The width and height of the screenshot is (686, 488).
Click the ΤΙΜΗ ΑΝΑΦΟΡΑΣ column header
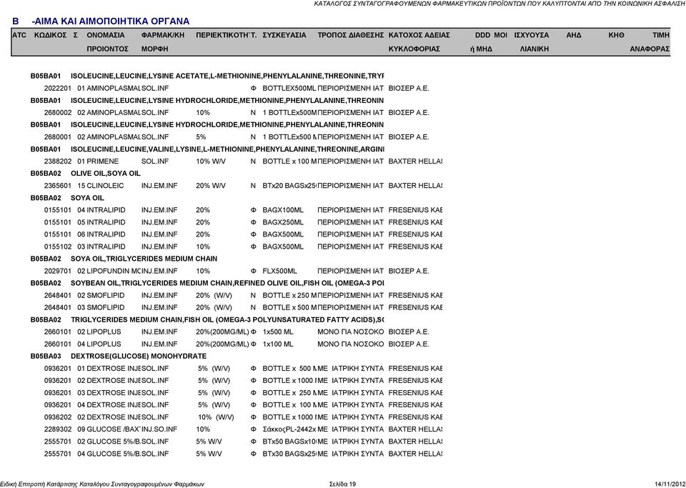[x=650, y=42]
